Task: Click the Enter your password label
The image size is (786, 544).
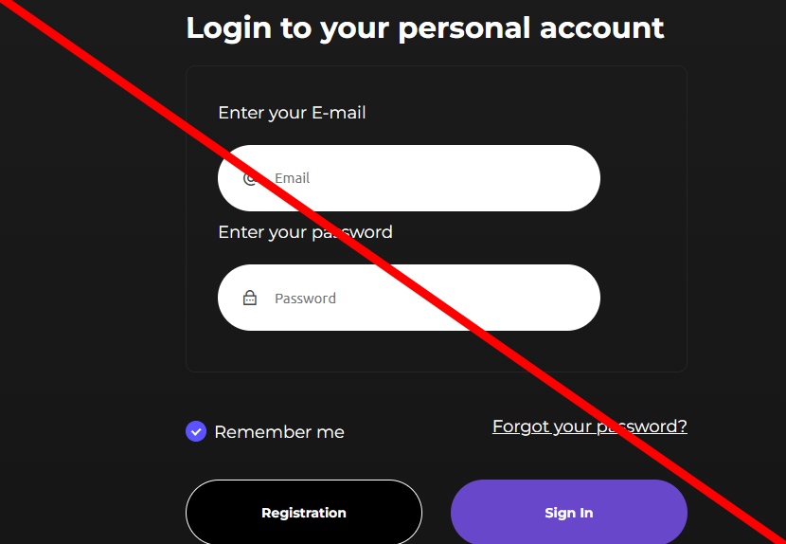Action: (305, 232)
